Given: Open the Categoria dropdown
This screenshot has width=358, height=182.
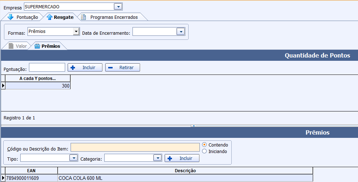Looking at the screenshot, I should (157, 158).
